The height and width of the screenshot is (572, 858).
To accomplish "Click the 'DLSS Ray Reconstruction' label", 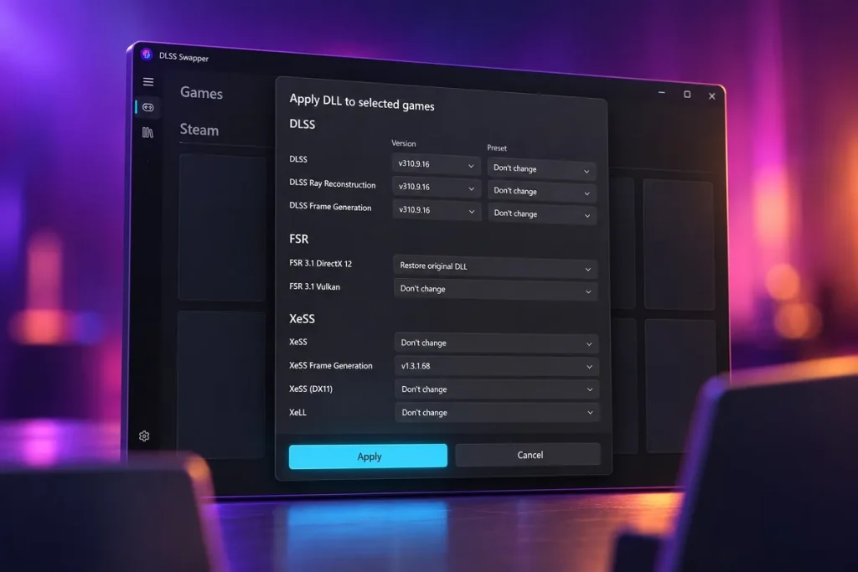I will [x=332, y=183].
